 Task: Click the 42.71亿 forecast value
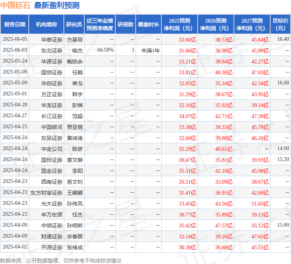[224, 116]
